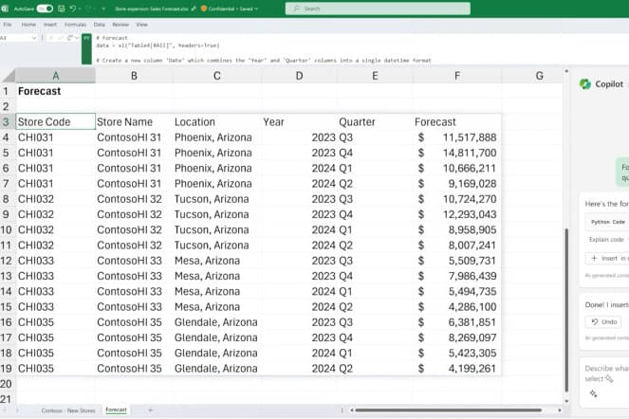Click the vertical scrollbar thumb
Viewport: 629px width, 419px height.
[x=566, y=310]
